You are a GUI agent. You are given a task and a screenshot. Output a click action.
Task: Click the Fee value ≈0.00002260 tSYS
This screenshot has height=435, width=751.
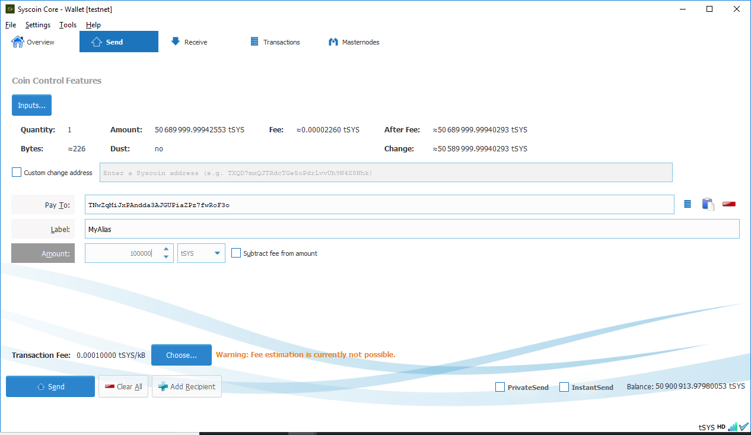328,129
